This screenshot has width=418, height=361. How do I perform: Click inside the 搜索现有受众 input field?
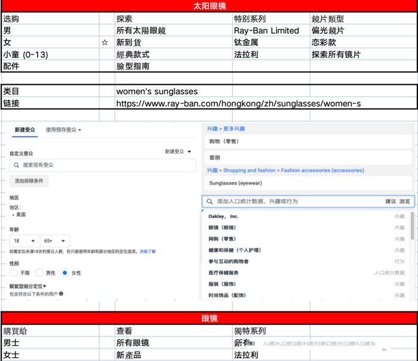coord(103,165)
